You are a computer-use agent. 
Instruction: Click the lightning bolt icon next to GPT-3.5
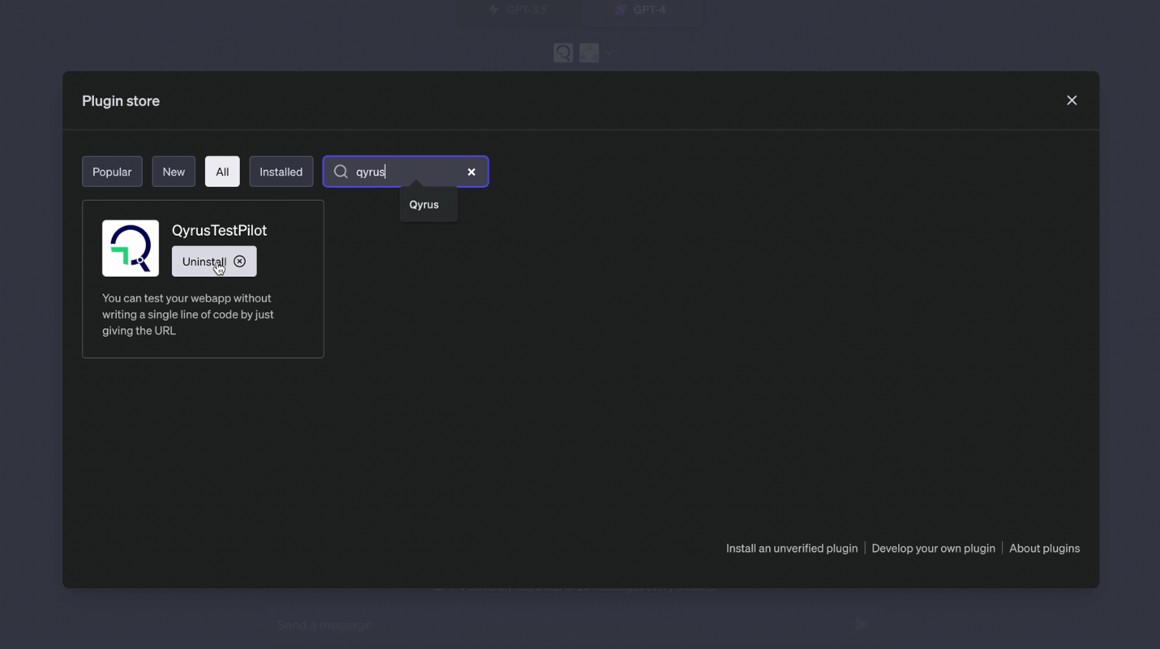tap(493, 9)
